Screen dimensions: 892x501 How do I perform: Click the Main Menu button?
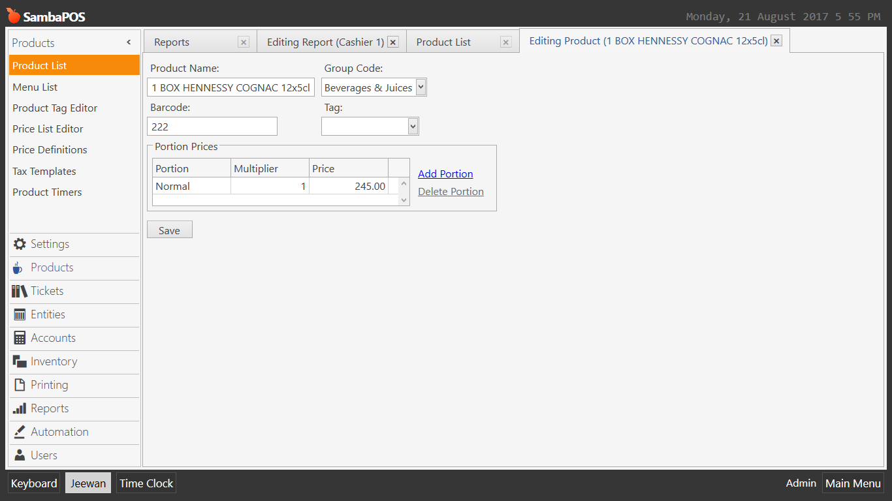tap(853, 483)
